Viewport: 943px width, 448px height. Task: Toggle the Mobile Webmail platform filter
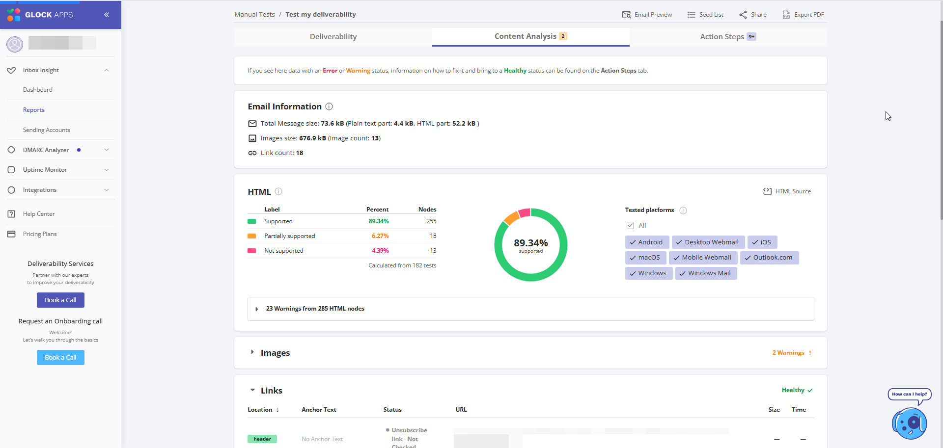pyautogui.click(x=703, y=258)
